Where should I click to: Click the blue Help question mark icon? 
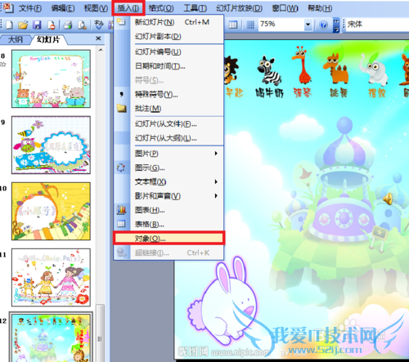coord(323,25)
